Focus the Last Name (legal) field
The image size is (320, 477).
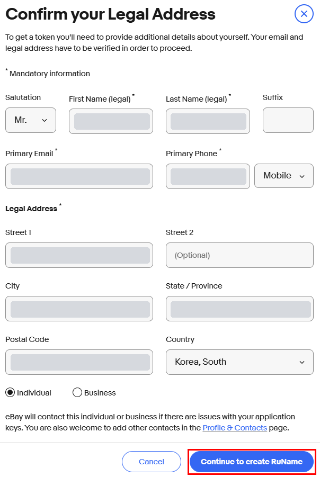[208, 121]
